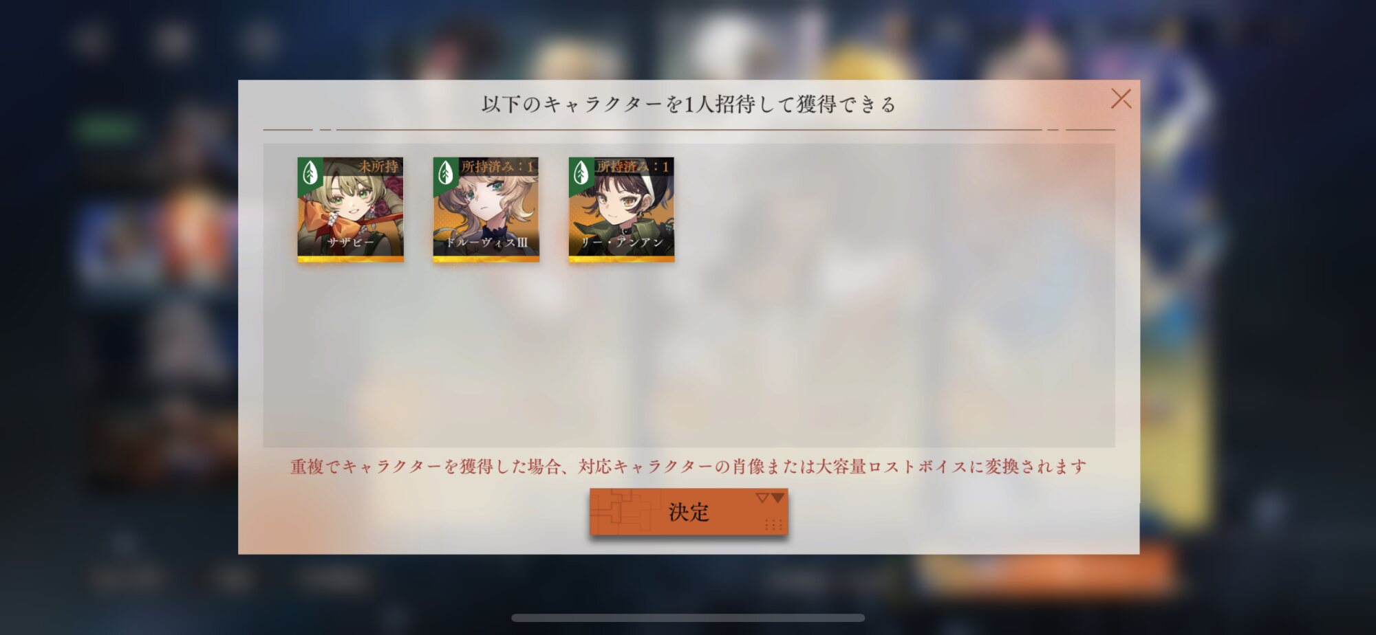1376x635 pixels.
Task: Click the 未所持 label on サザビー
Action: [x=378, y=166]
